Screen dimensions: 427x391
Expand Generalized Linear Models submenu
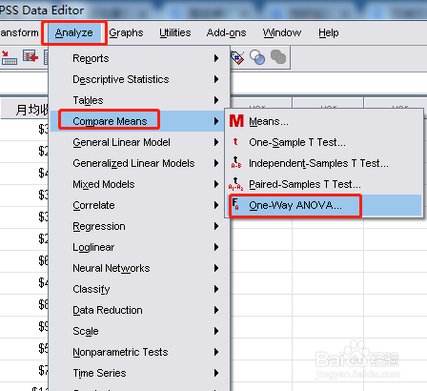click(x=140, y=163)
